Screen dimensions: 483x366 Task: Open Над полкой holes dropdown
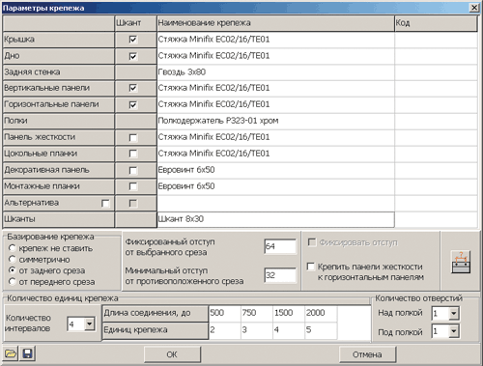(x=454, y=313)
